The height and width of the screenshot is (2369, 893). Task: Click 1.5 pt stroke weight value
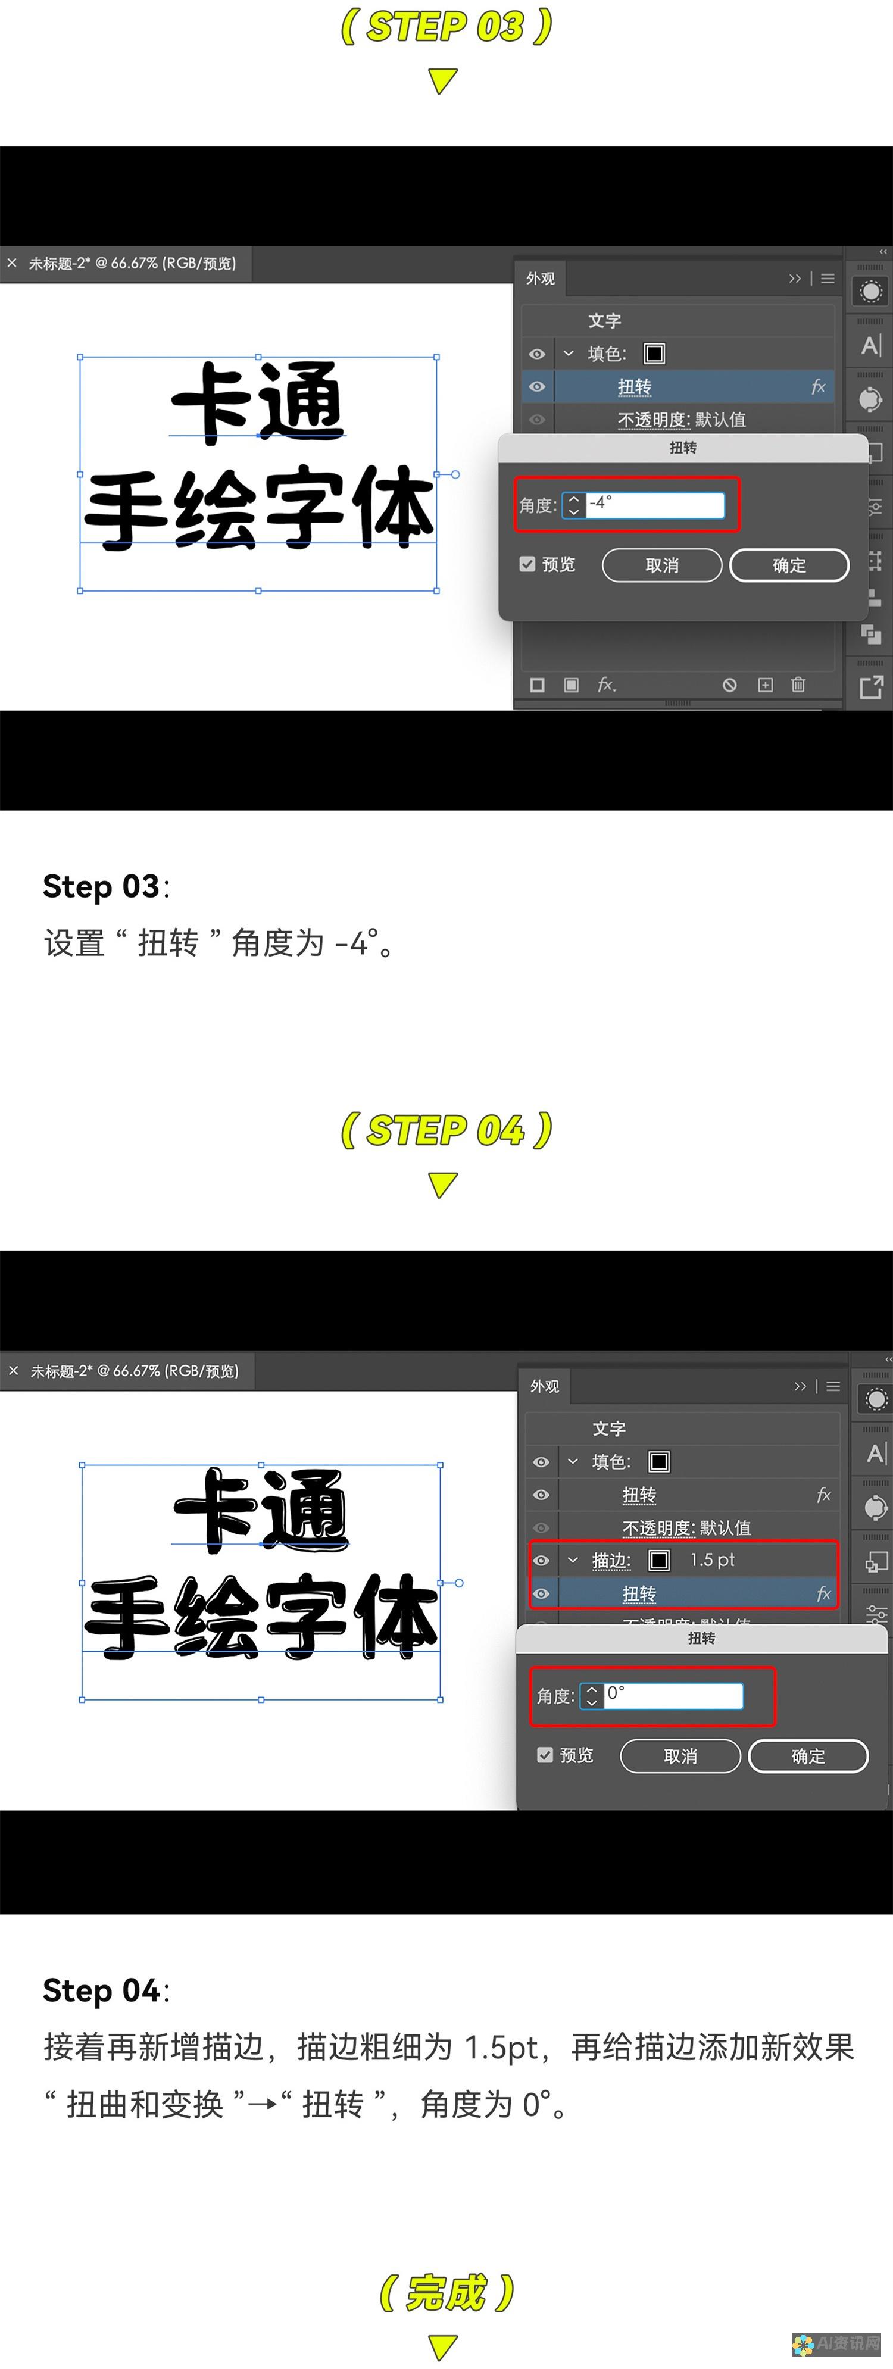pos(713,1561)
